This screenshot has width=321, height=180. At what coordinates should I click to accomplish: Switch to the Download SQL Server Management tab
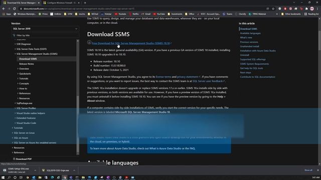coord(21,3)
